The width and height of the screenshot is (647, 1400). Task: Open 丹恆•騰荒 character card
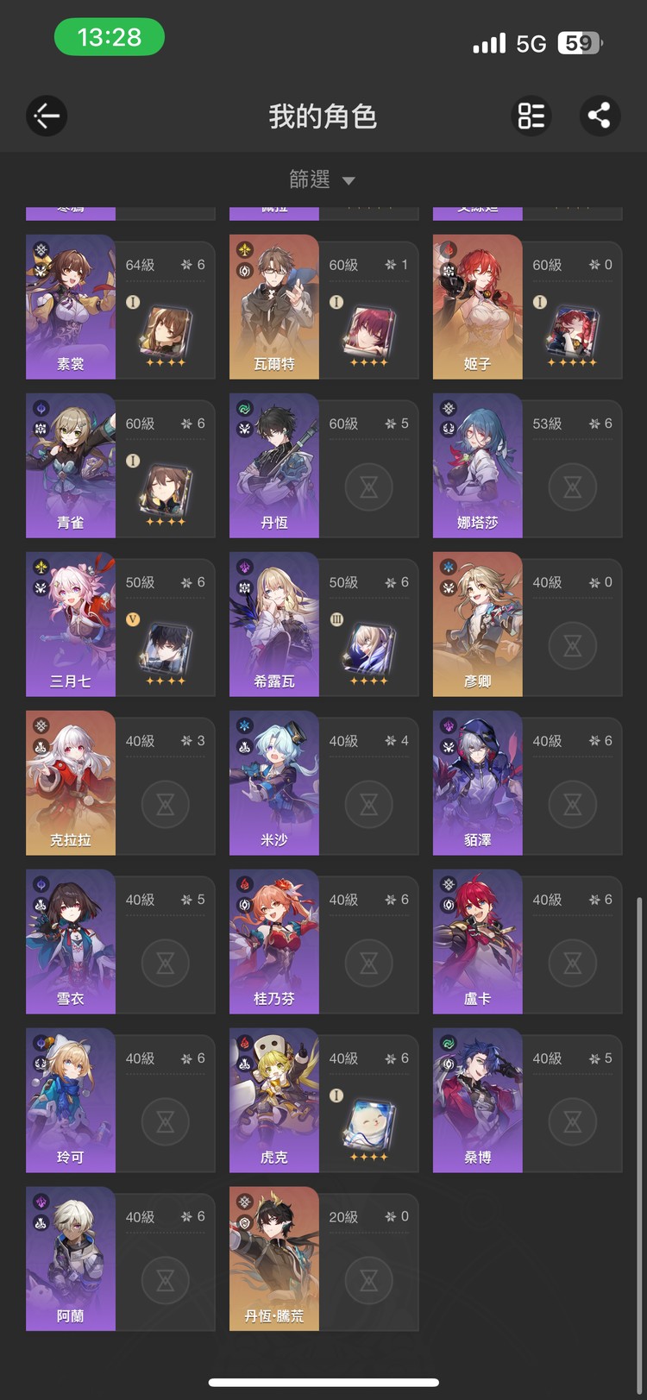[324, 1259]
